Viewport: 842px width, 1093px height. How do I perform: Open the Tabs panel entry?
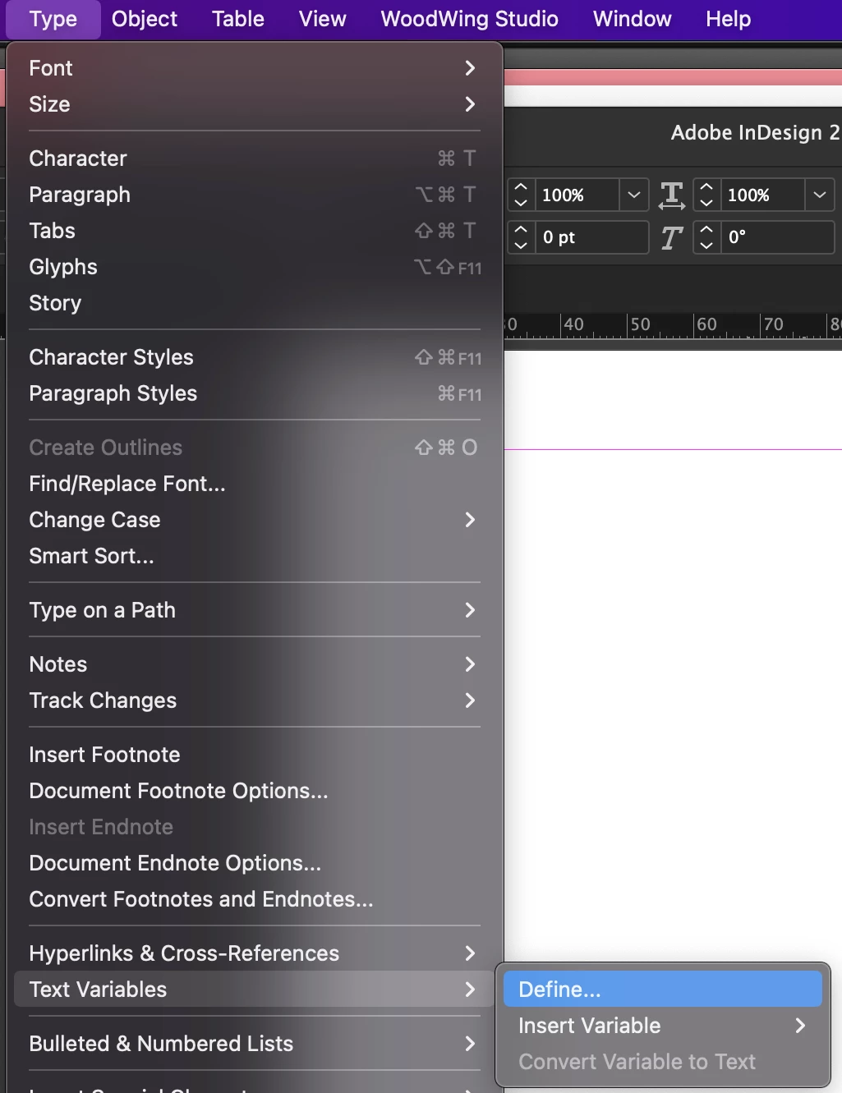(x=255, y=231)
